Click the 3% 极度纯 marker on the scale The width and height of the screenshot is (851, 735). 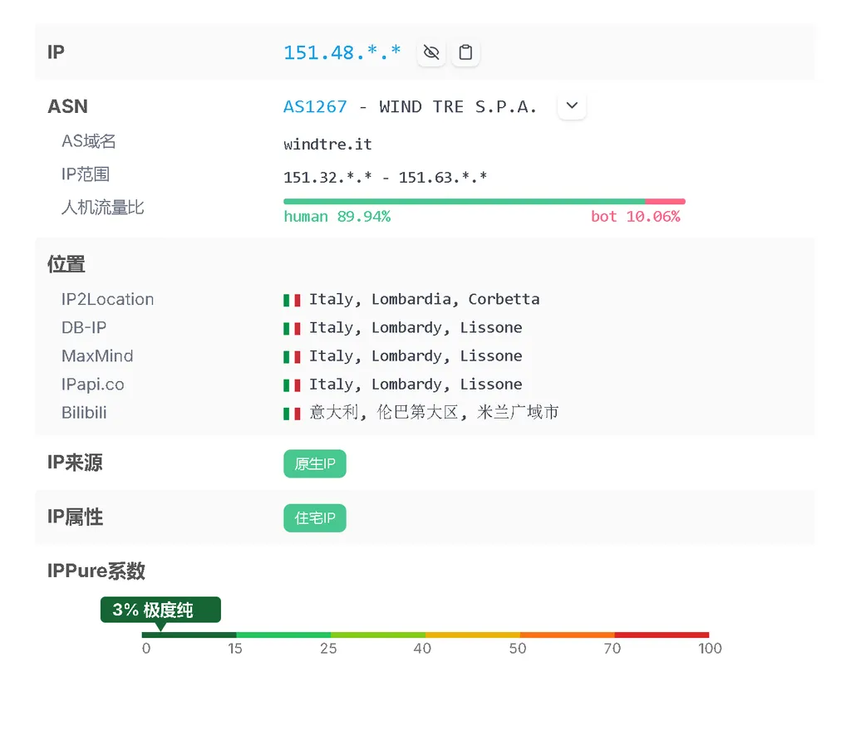coord(160,609)
